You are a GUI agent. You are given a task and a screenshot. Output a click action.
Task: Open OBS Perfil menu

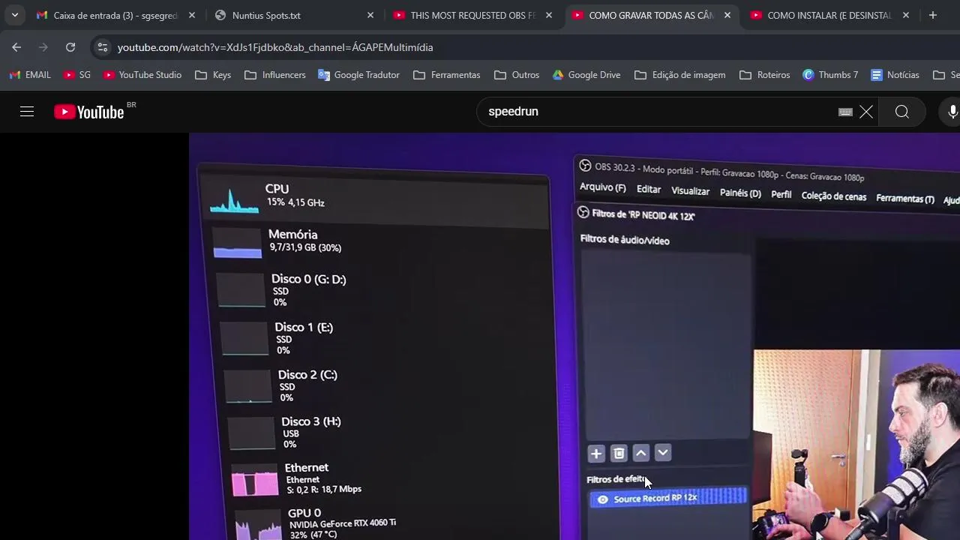781,195
